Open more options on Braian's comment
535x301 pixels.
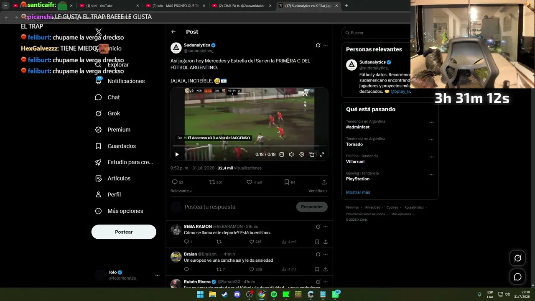pos(326,254)
